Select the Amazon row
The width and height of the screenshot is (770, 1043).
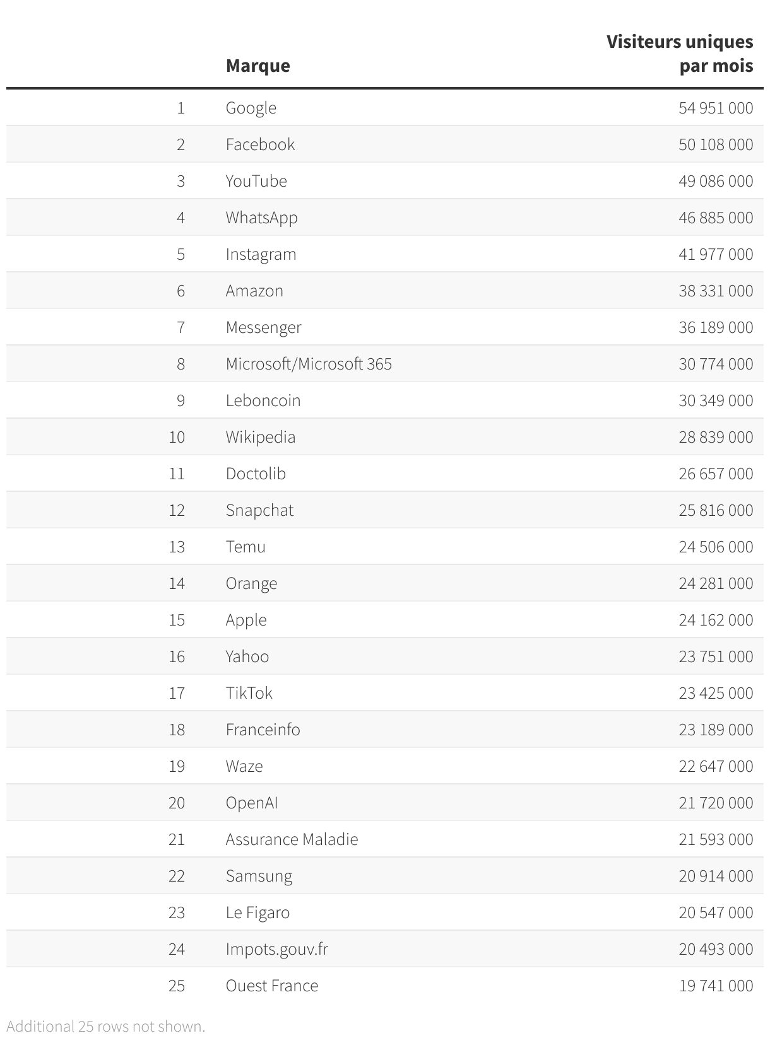385,291
